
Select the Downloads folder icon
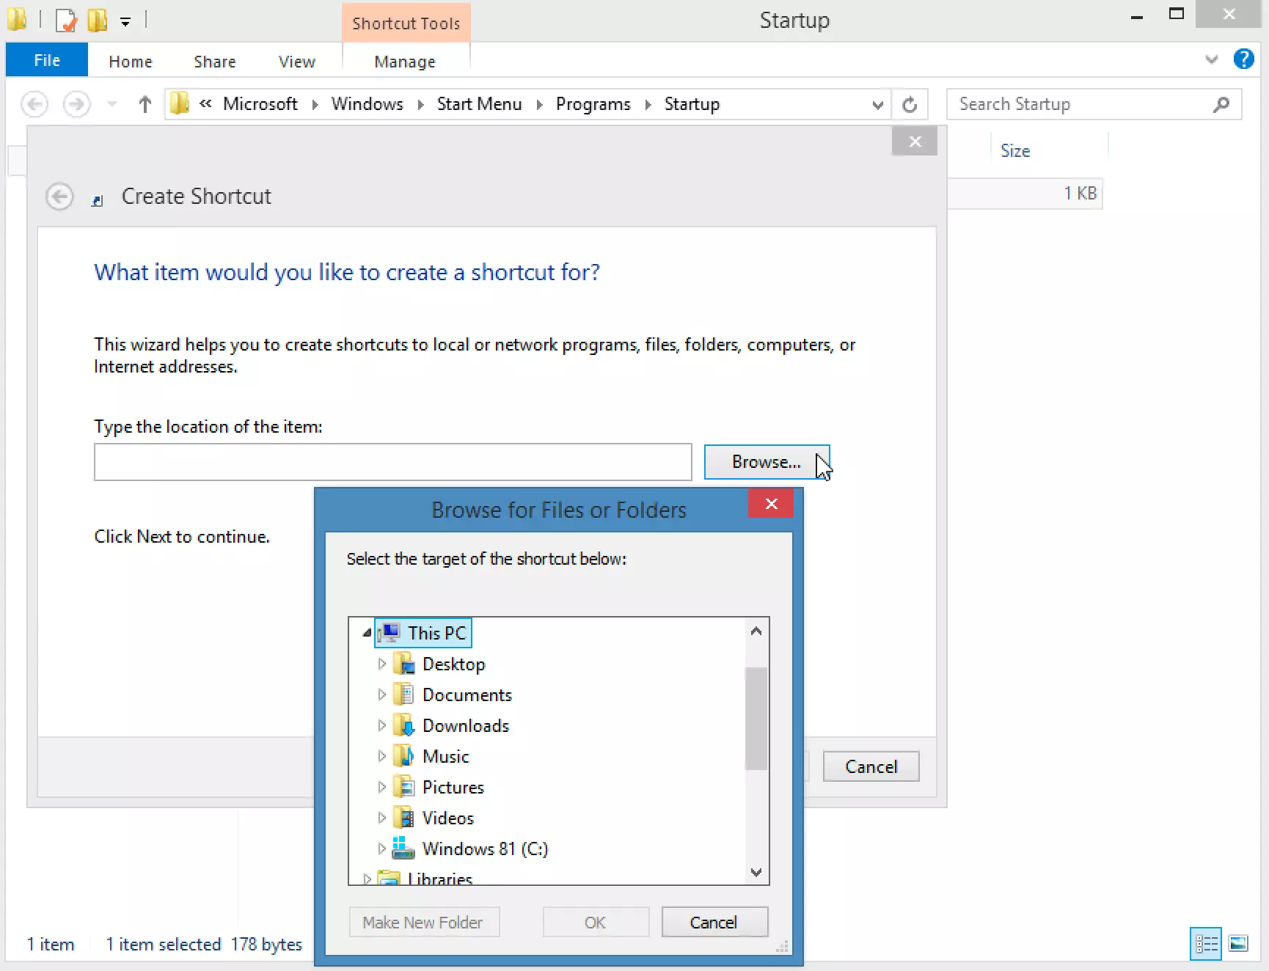click(403, 725)
